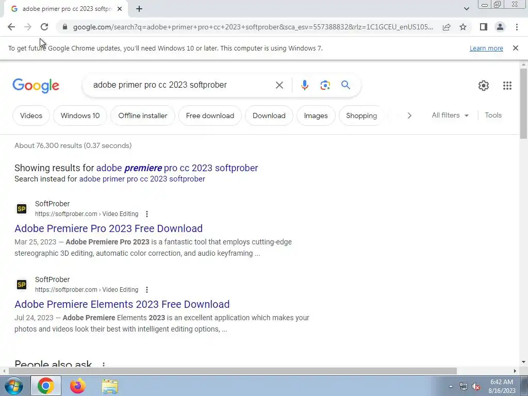Submit search with magnifier icon

point(345,85)
